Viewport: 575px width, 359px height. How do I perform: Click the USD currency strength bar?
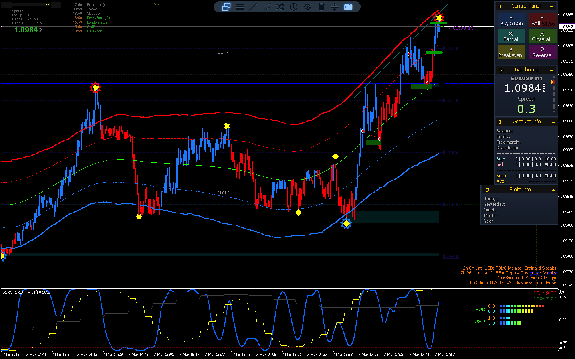pyautogui.click(x=511, y=321)
